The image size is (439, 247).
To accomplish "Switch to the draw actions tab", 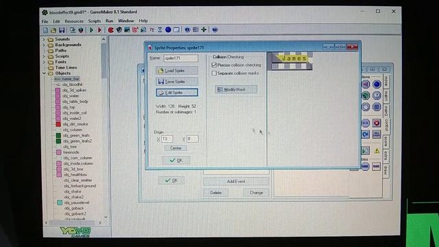I will (385, 170).
